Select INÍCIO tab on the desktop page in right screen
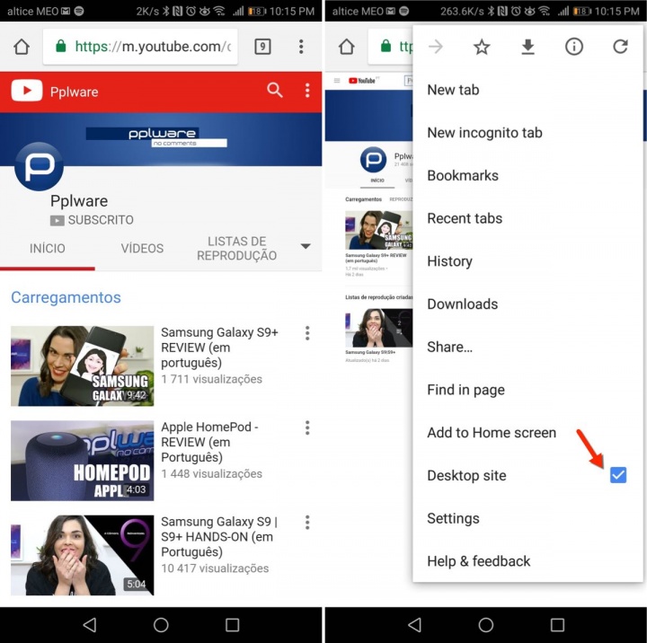This screenshot has width=647, height=643. [377, 181]
